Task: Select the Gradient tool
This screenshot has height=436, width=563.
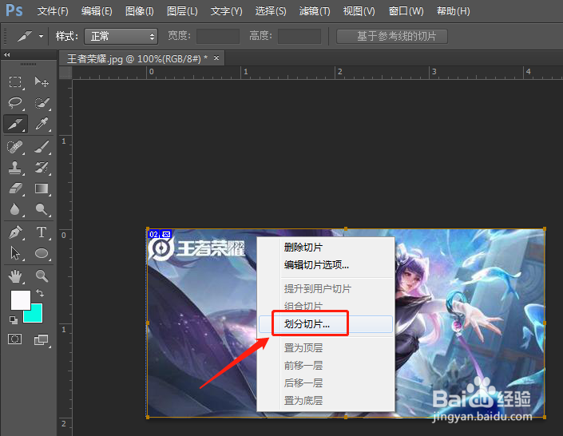Action: tap(42, 188)
